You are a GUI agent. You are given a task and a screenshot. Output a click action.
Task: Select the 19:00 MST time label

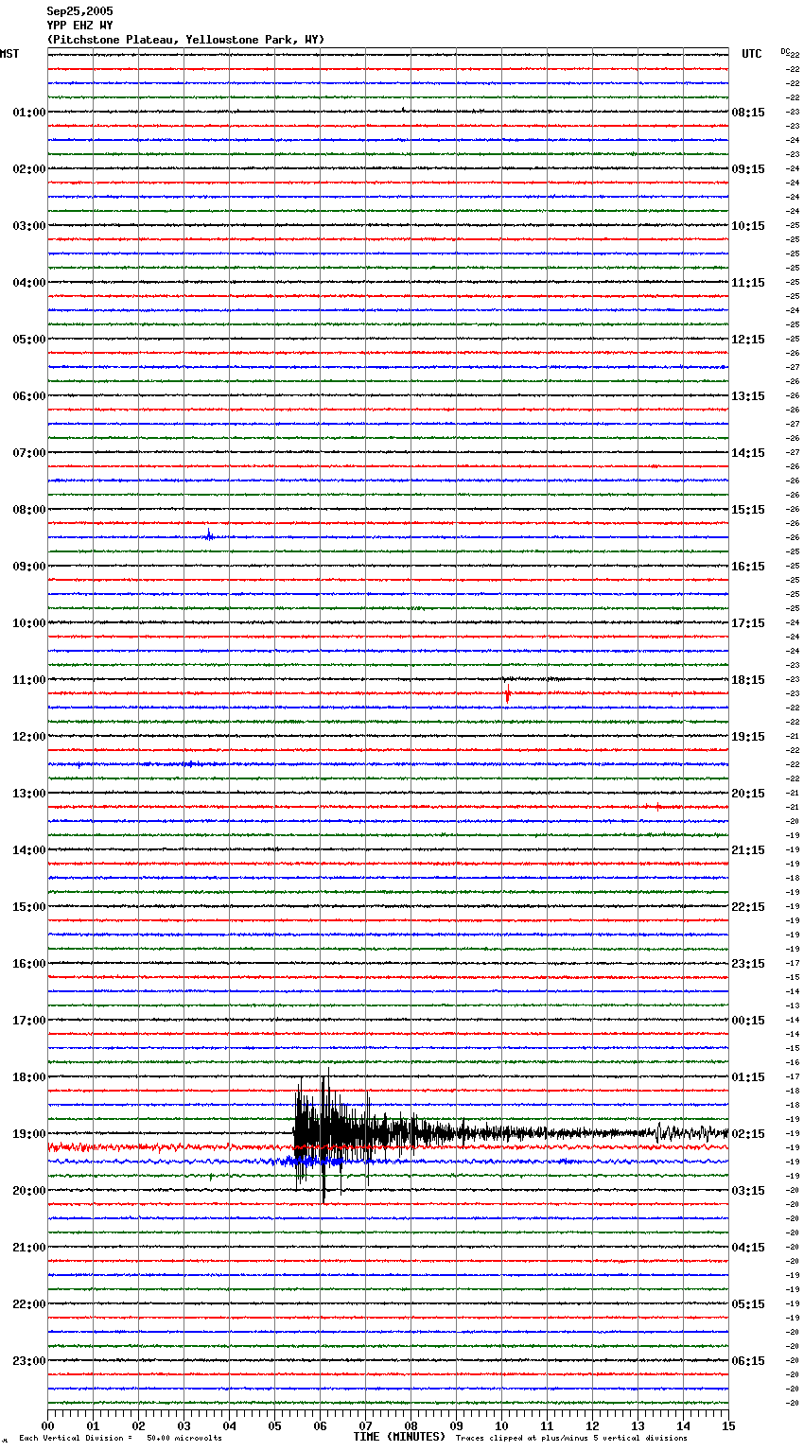29,1134
